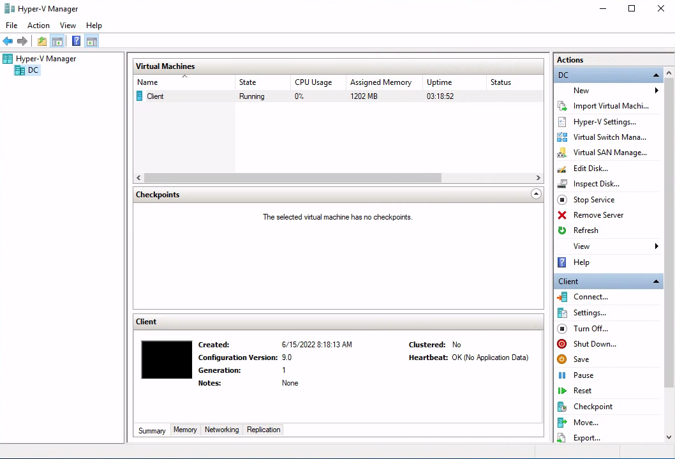This screenshot has height=459, width=675.
Task: Click the Actions pane scroll down arrow
Action: click(x=669, y=437)
